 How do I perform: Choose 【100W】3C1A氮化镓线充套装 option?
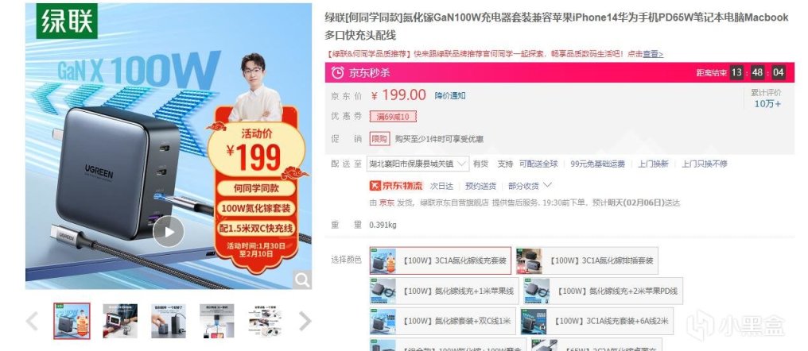[x=441, y=260]
